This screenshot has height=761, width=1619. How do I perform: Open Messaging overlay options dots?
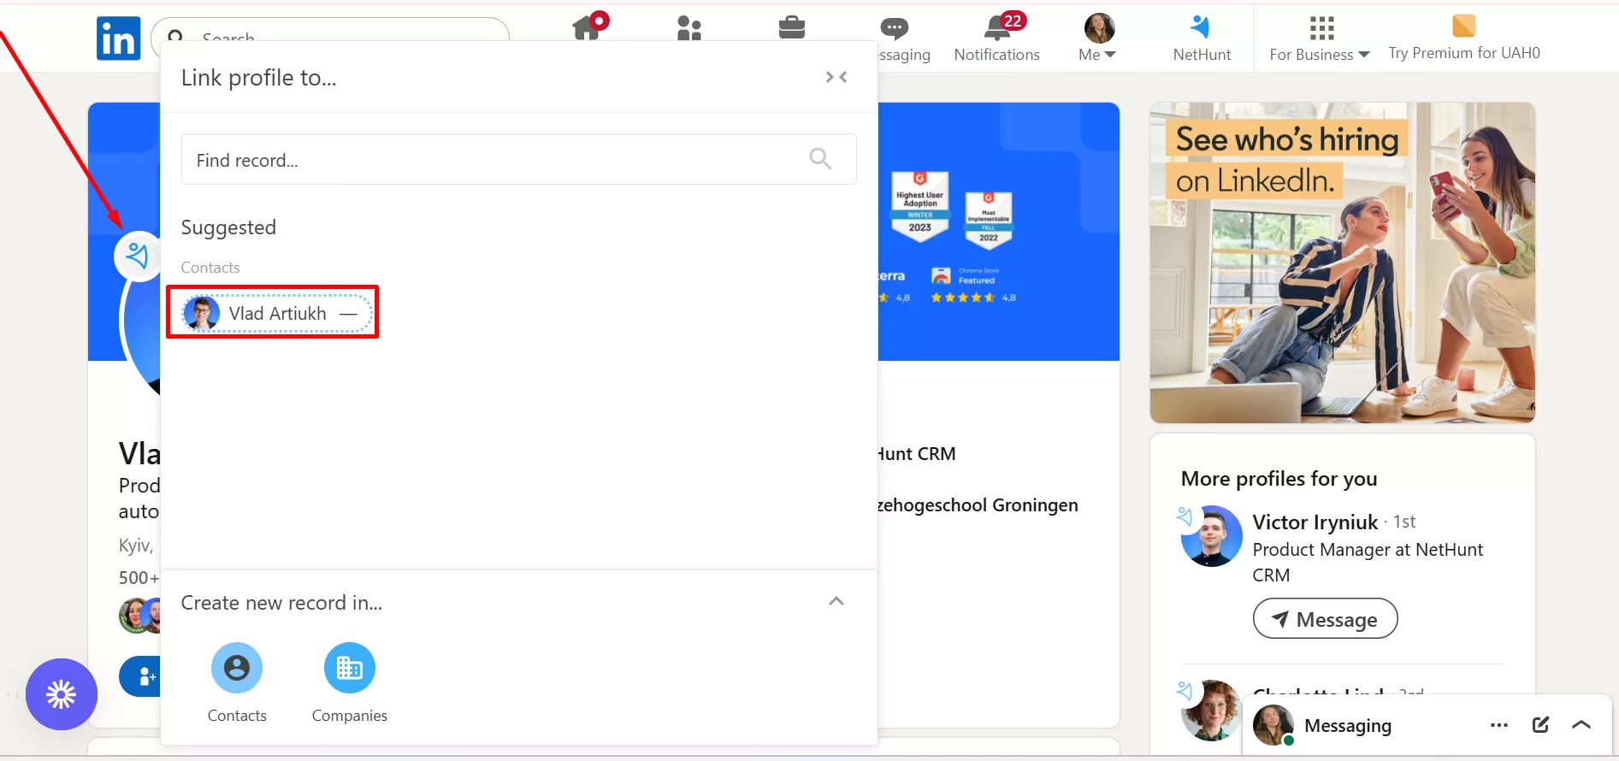click(1498, 725)
